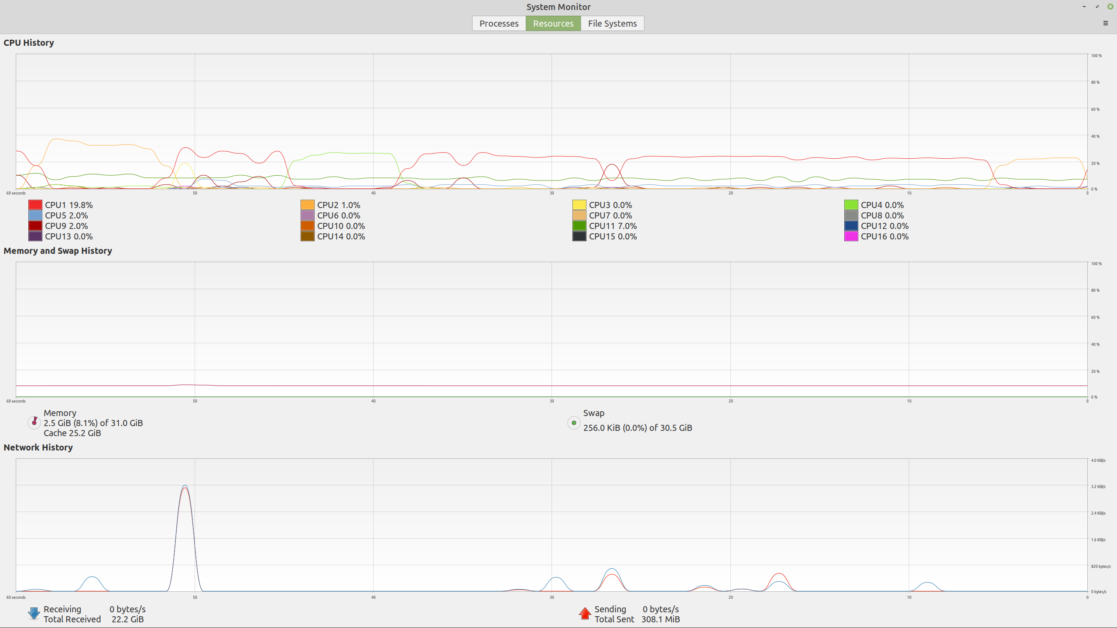Restore the System Monitor window size

click(1097, 7)
